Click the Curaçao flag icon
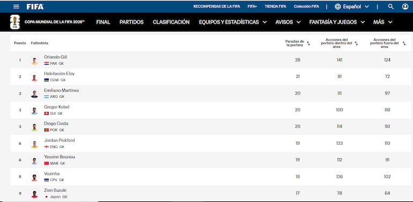The image size is (413, 202). (x=46, y=80)
